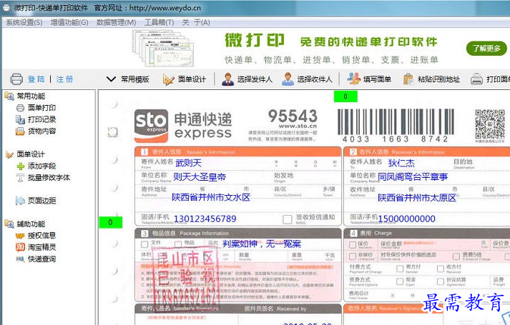Click the 登陆 link
Screen dimensions: 510x325
[x=36, y=79]
